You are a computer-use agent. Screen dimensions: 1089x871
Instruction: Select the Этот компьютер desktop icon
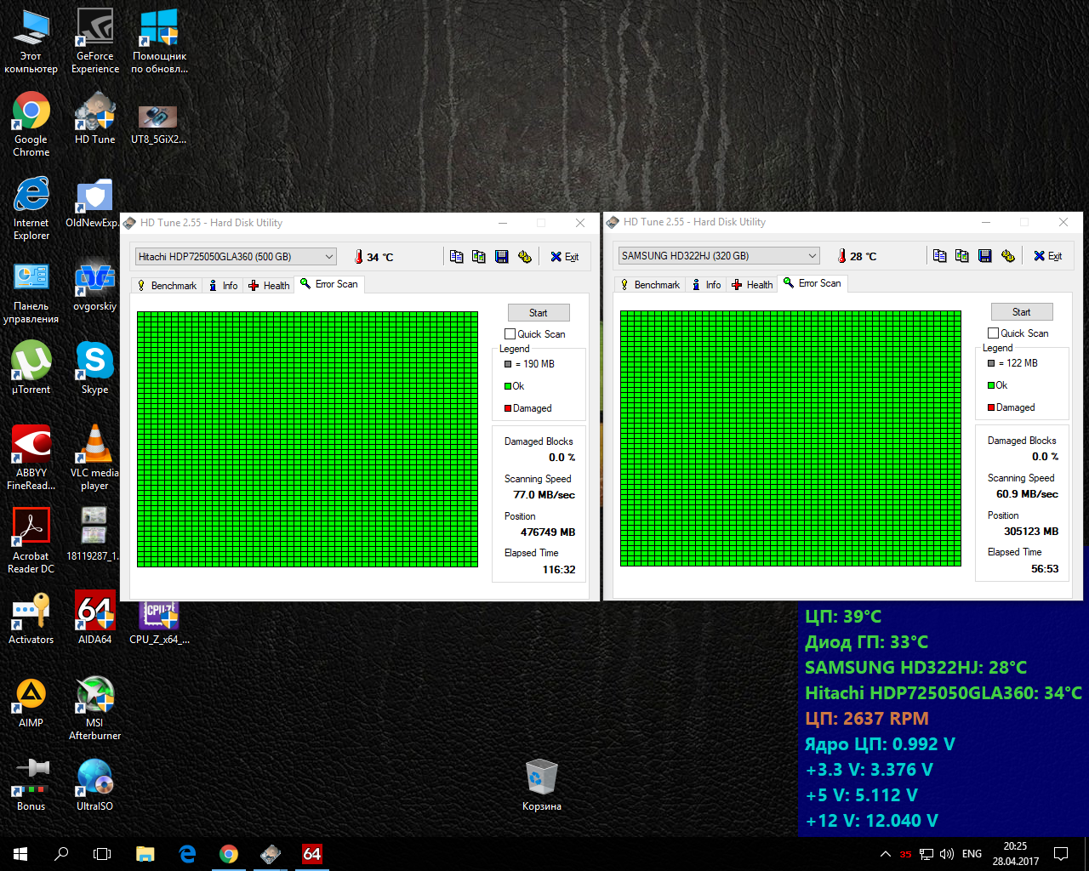(x=31, y=42)
